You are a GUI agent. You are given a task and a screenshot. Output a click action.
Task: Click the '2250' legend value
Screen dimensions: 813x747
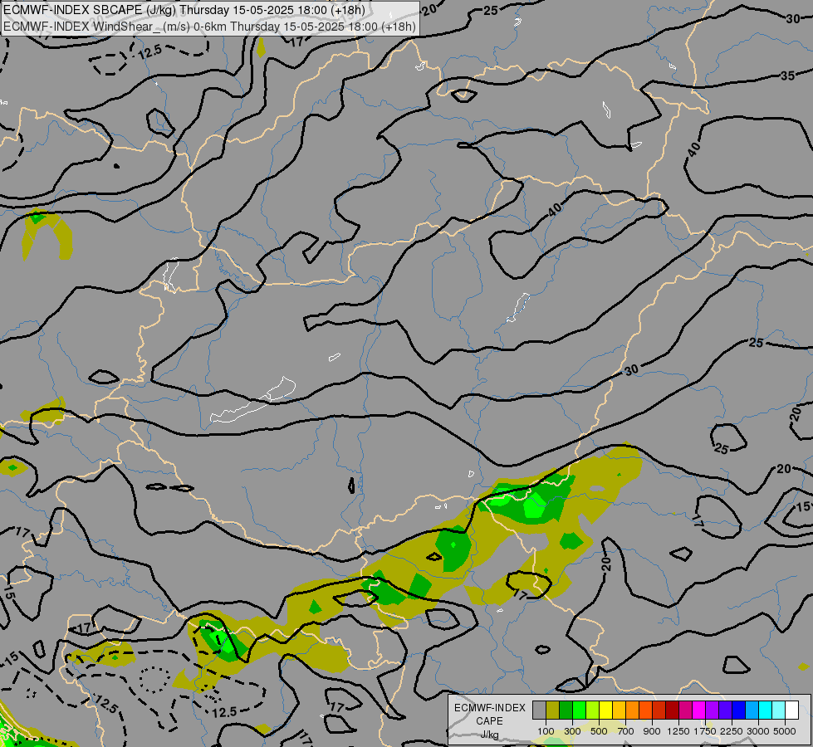pos(732,731)
